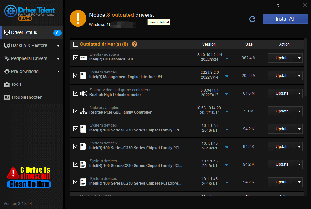The width and height of the screenshot is (311, 209).
Task: Open Update options arrow for HD Graphics 510
Action: click(x=299, y=58)
